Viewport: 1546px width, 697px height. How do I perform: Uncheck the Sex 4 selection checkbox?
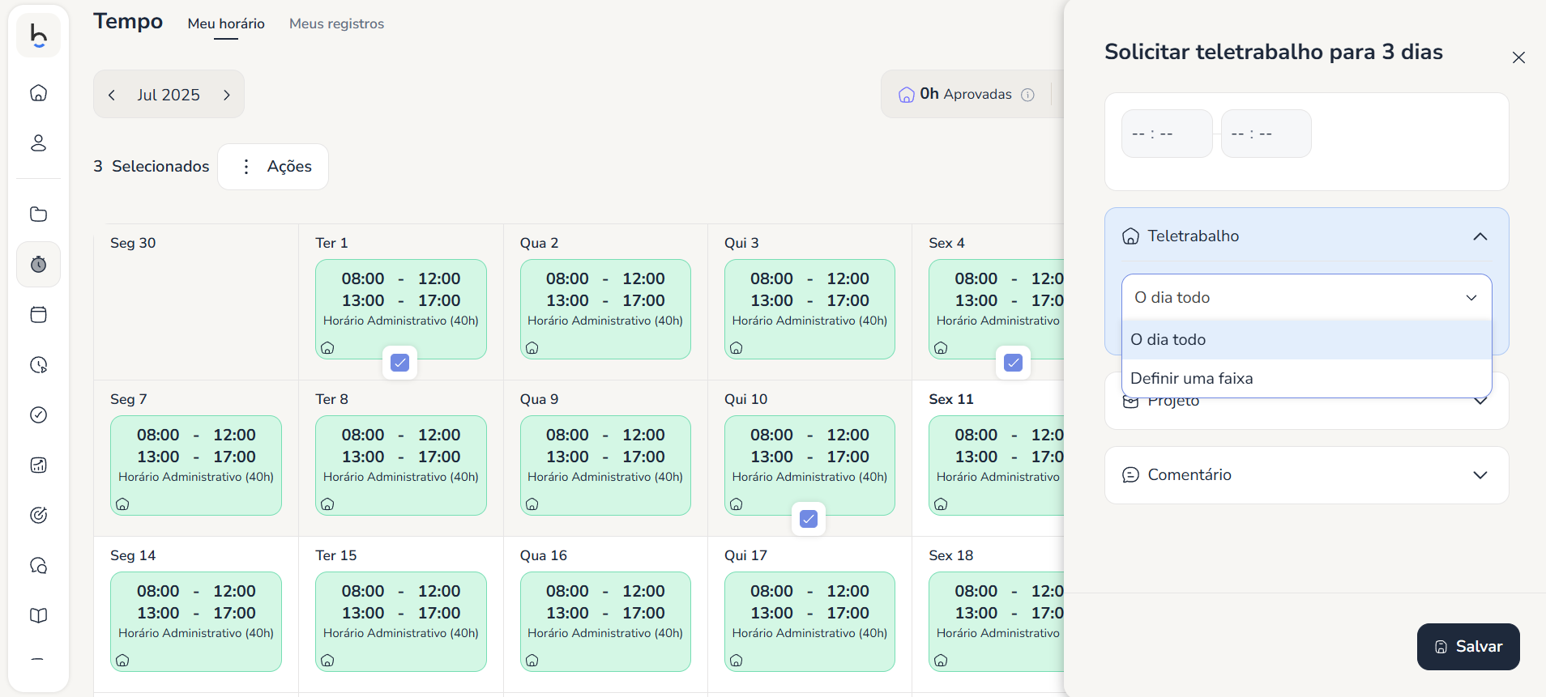1013,363
